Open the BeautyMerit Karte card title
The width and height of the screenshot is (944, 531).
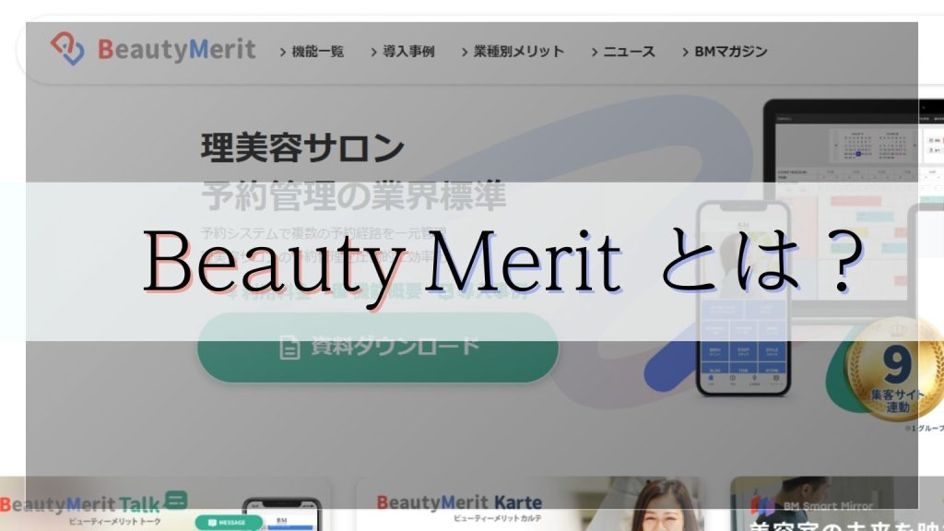459,503
